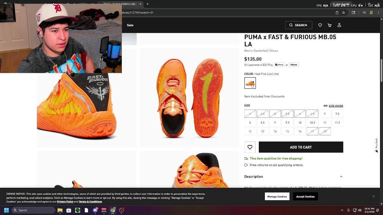Open Windows Start menu
383x215 pixels.
tap(6, 210)
